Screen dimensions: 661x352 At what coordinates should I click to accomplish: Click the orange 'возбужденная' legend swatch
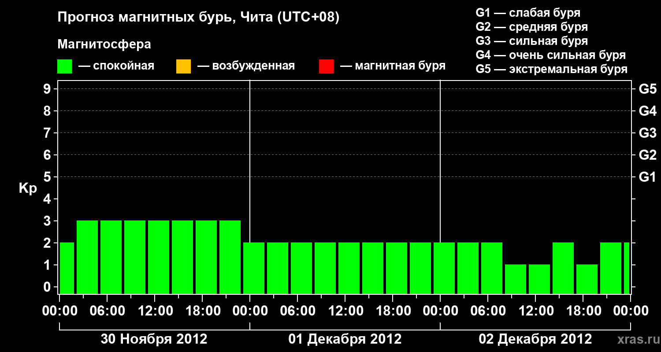point(183,66)
